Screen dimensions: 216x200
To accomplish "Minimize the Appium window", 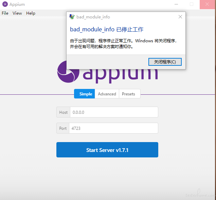I will coord(176,4).
